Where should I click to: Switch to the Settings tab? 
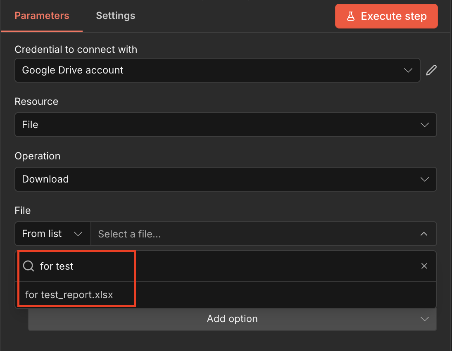coord(115,16)
